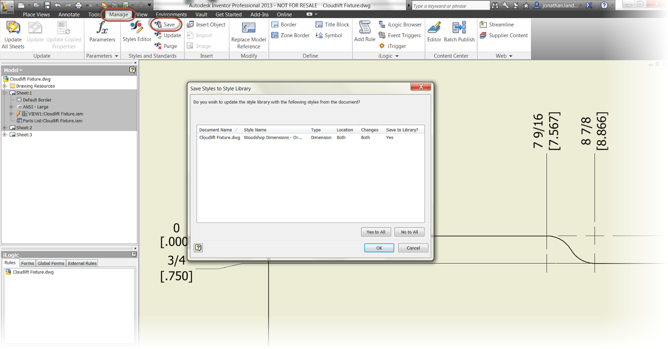The width and height of the screenshot is (668, 349).
Task: Click Add Rule in iLogic panel
Action: 364,32
